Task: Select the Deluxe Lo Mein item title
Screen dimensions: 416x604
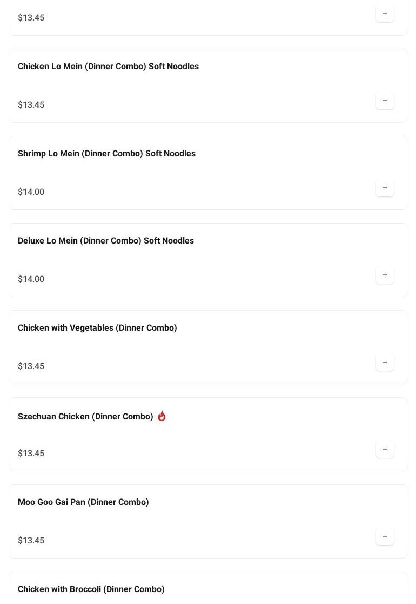Action: [105, 241]
